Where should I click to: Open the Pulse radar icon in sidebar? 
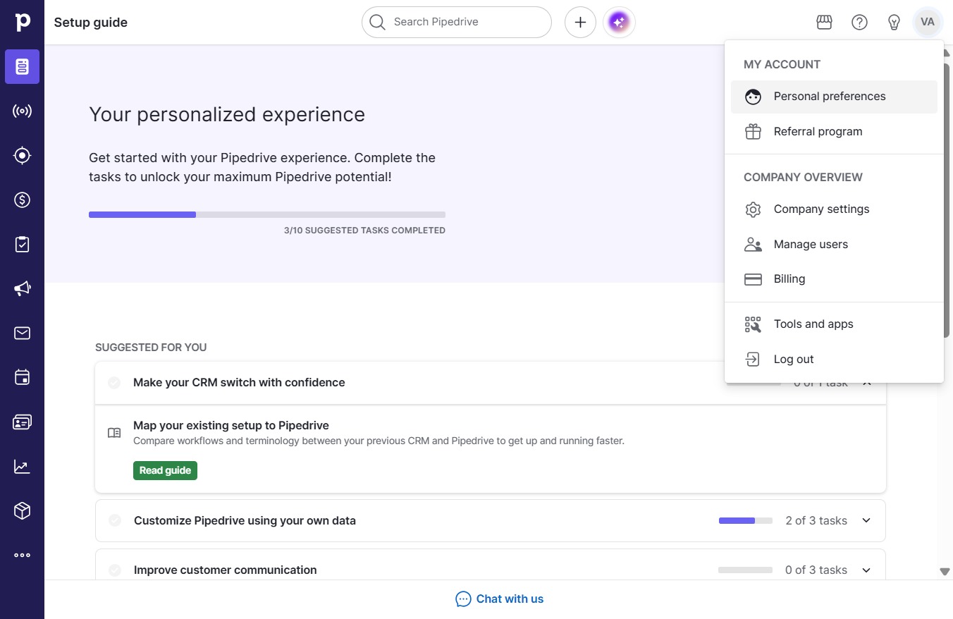22,111
